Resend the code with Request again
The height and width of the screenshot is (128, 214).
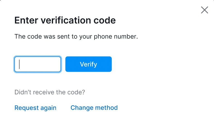(x=35, y=108)
